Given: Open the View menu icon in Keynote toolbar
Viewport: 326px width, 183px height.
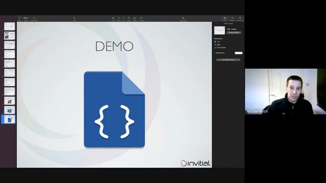Looking at the screenshot, I should pyautogui.click(x=19, y=19).
